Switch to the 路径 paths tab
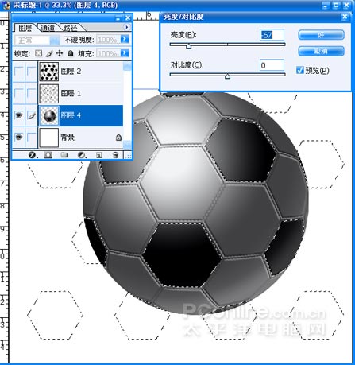 pos(71,28)
